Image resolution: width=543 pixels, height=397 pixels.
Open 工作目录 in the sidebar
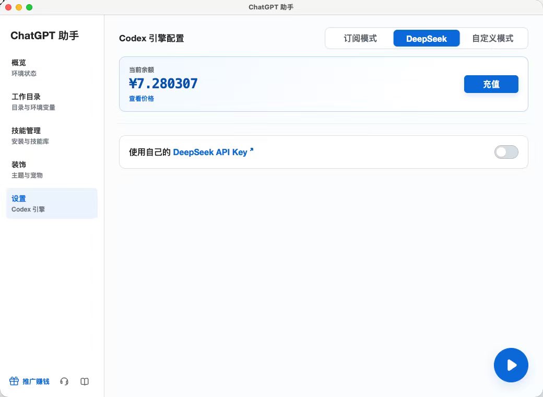pos(52,101)
